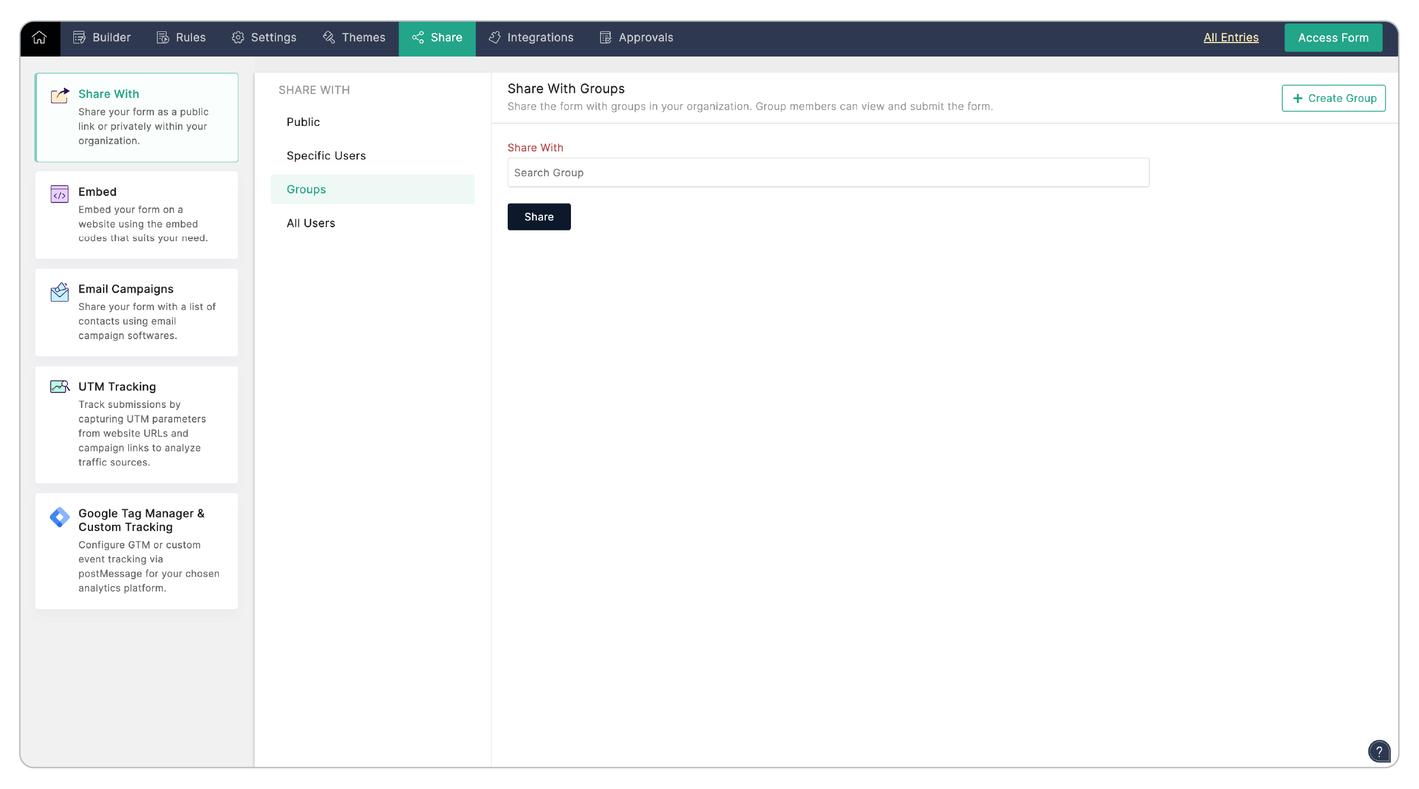Screen dimensions: 1419x789
Task: Open the Integrations tab
Action: click(531, 37)
